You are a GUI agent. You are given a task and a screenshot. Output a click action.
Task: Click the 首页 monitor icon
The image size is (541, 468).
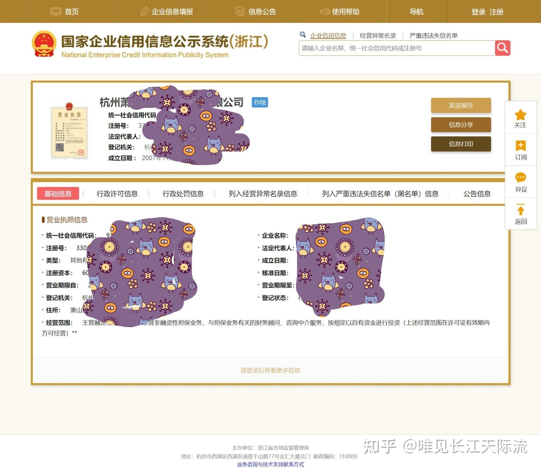pos(56,12)
